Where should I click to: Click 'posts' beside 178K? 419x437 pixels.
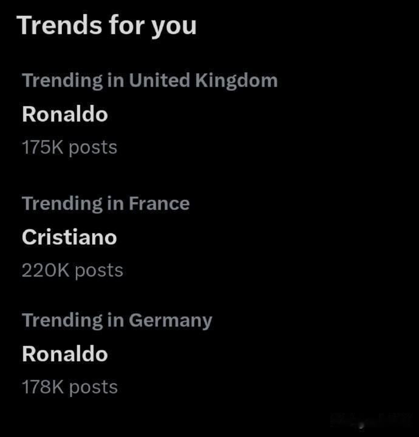pyautogui.click(x=94, y=388)
